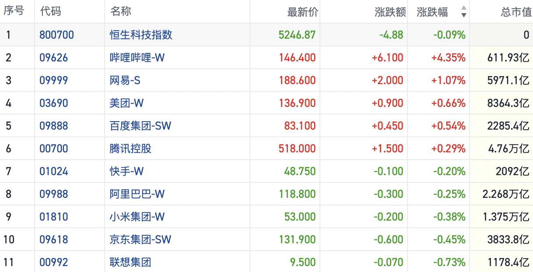Click the 4.76万亿 market cap cell

508,149
